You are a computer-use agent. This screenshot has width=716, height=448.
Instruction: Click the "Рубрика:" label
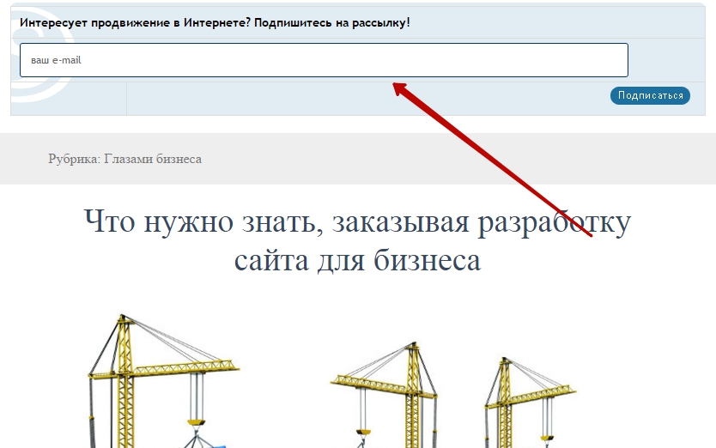click(74, 159)
